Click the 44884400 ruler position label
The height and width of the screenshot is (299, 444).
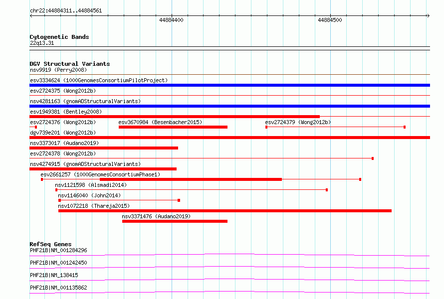[x=171, y=20]
